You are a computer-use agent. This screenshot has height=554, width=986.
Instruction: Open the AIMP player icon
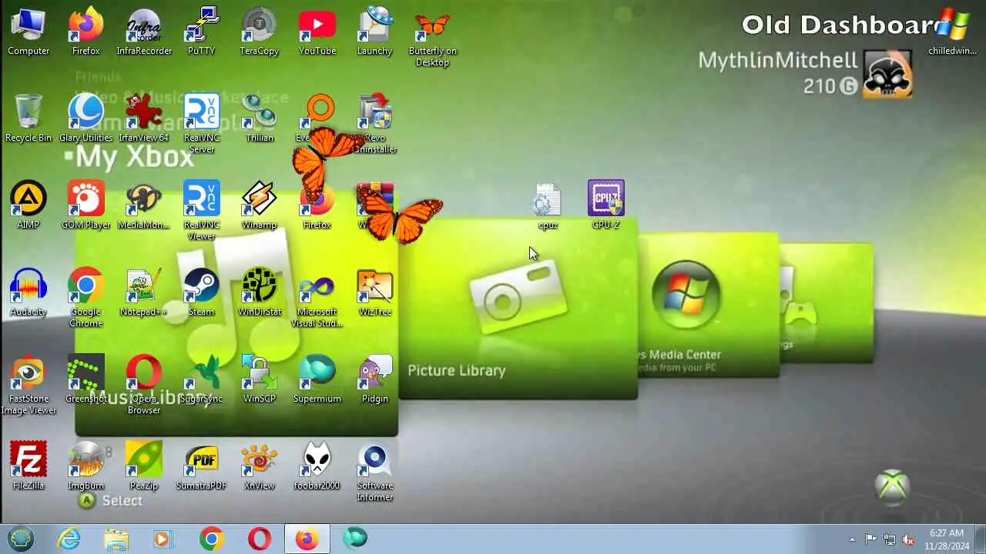[29, 206]
